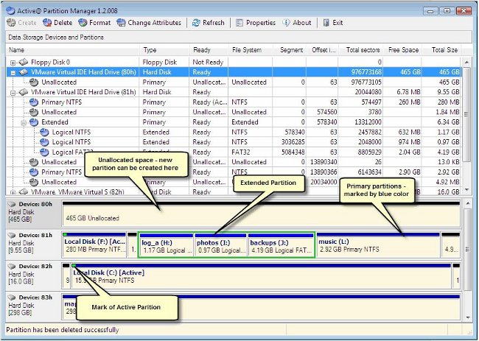This screenshot has height=341, width=479.
Task: Refresh the device list
Action: [209, 23]
